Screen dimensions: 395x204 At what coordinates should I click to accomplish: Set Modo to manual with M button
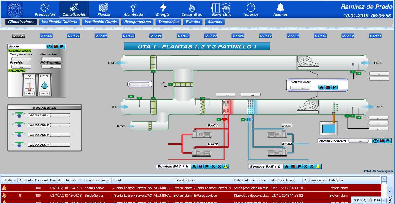56,46
